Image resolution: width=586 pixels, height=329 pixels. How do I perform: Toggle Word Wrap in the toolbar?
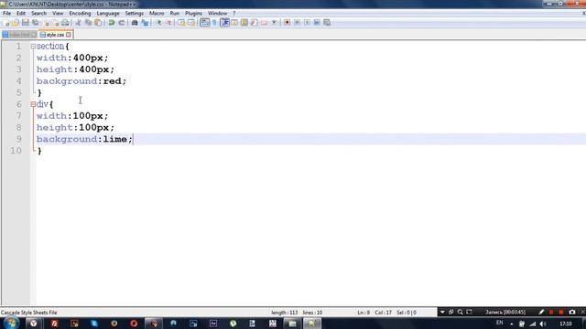click(205, 23)
